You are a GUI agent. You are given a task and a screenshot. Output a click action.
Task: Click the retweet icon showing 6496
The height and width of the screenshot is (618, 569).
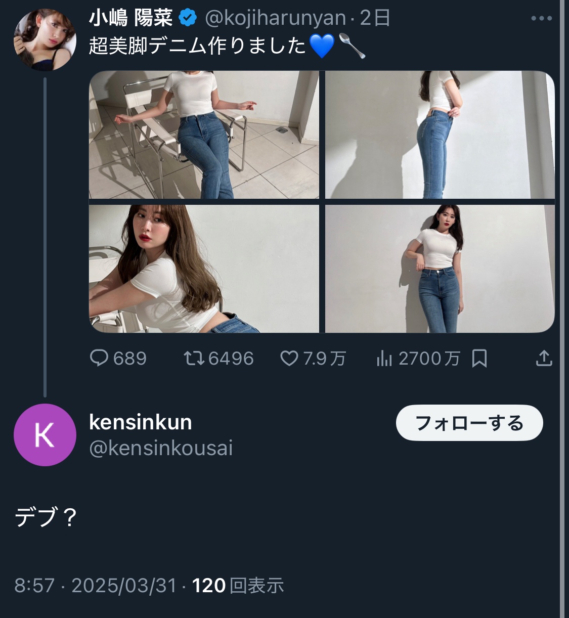pyautogui.click(x=194, y=359)
